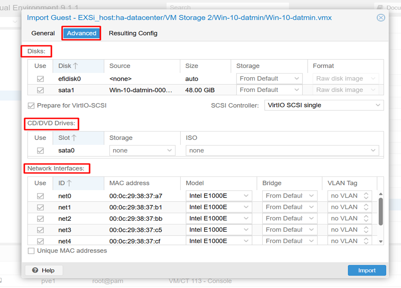Viewport: 401px width, 288px height.
Task: Click scroll down arrow of network list
Action: pyautogui.click(x=381, y=242)
